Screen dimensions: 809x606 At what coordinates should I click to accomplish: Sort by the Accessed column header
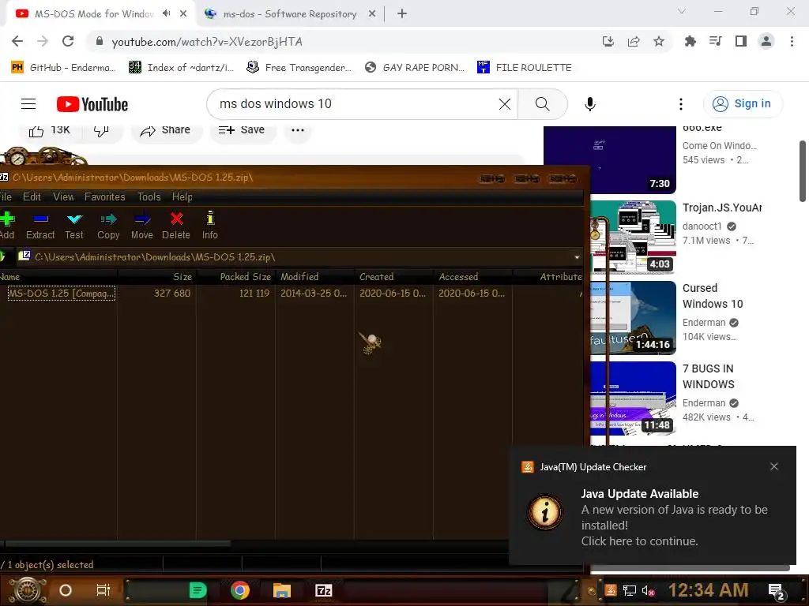pos(472,277)
